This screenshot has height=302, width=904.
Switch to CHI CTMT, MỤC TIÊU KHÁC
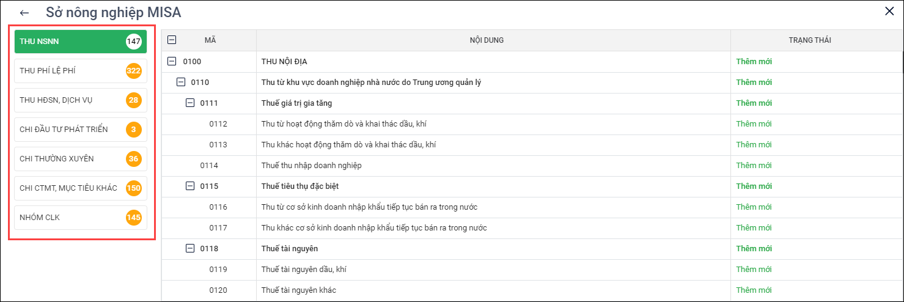pos(81,188)
